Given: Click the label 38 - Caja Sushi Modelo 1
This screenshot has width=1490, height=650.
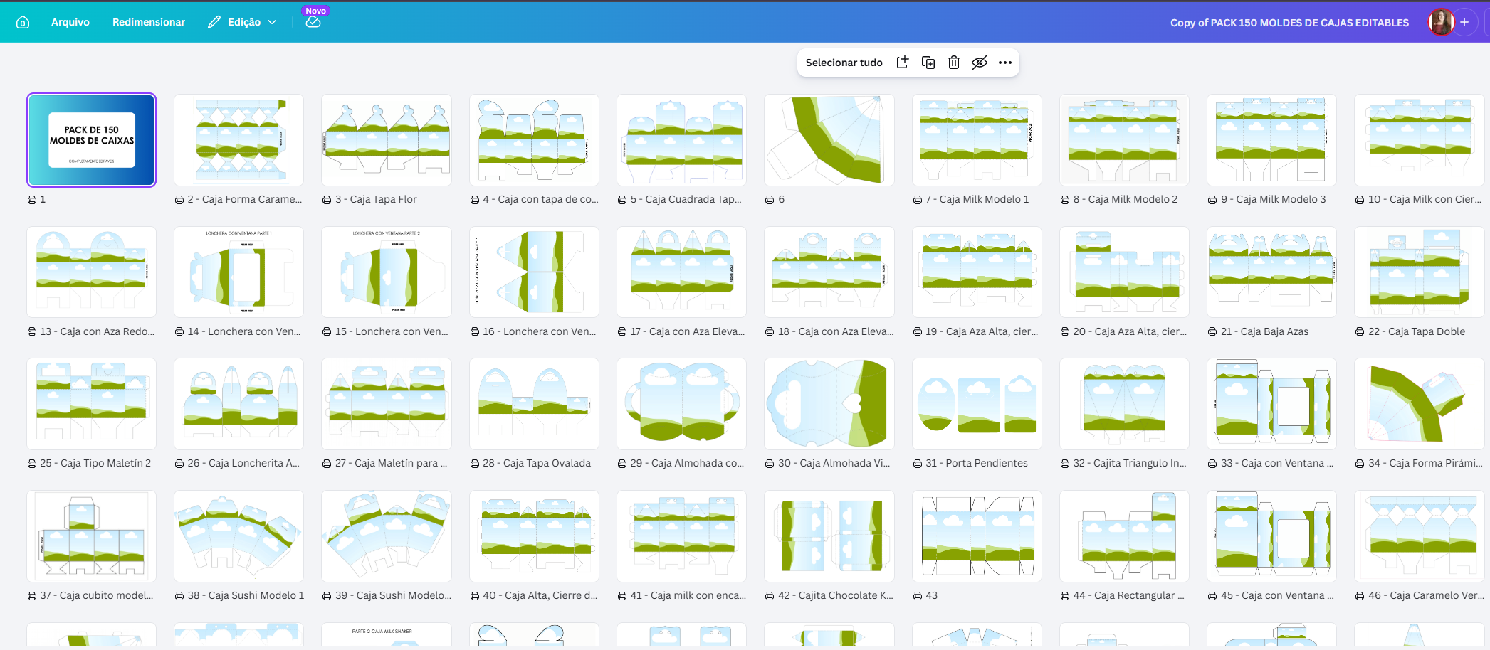Looking at the screenshot, I should [x=246, y=595].
